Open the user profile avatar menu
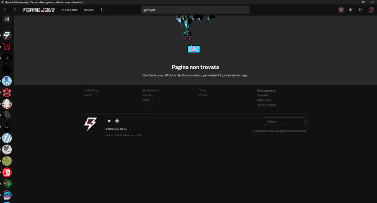 [x=371, y=10]
